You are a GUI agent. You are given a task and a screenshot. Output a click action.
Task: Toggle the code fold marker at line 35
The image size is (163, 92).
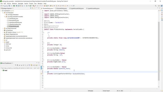(x=44, y=53)
